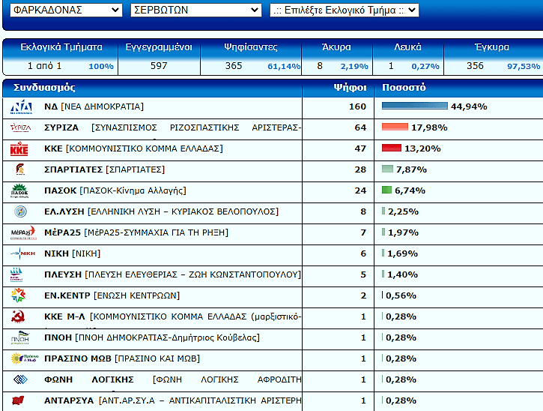This screenshot has height=411, width=543.
Task: Click the red KKE party logo
Action: click(20, 148)
